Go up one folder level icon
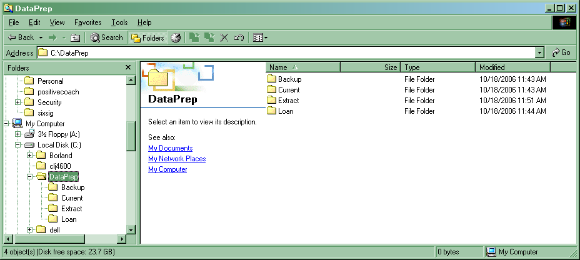Image resolution: width=580 pixels, height=260 pixels. coord(75,37)
